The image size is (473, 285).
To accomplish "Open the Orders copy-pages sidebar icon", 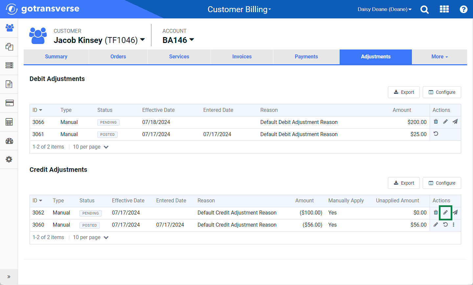I will pos(9,47).
